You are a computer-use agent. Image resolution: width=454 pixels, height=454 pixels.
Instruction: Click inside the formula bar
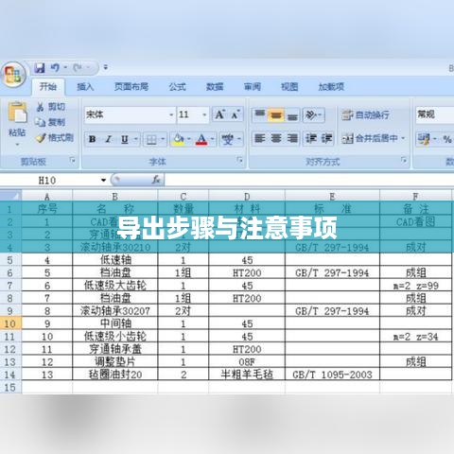(309, 181)
